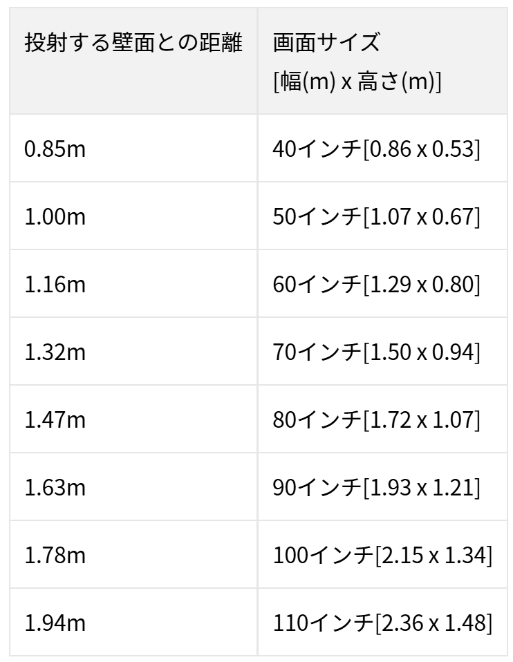This screenshot has width=513, height=662.
Task: Click the 110インチ screen size text
Action: tap(323, 623)
